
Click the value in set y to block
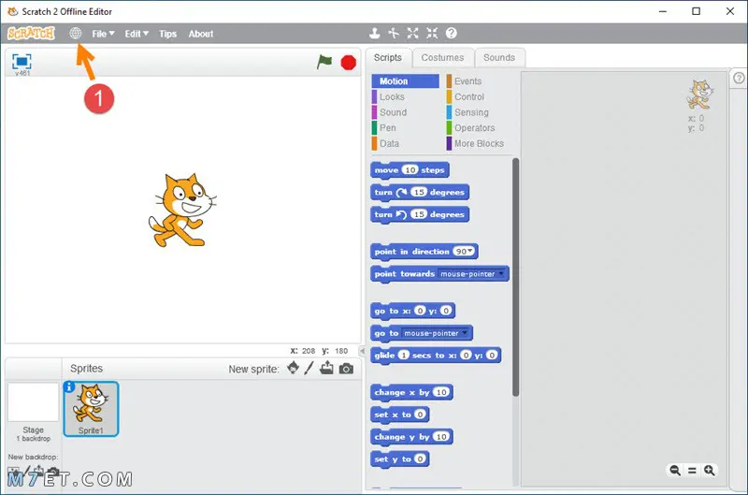click(420, 459)
